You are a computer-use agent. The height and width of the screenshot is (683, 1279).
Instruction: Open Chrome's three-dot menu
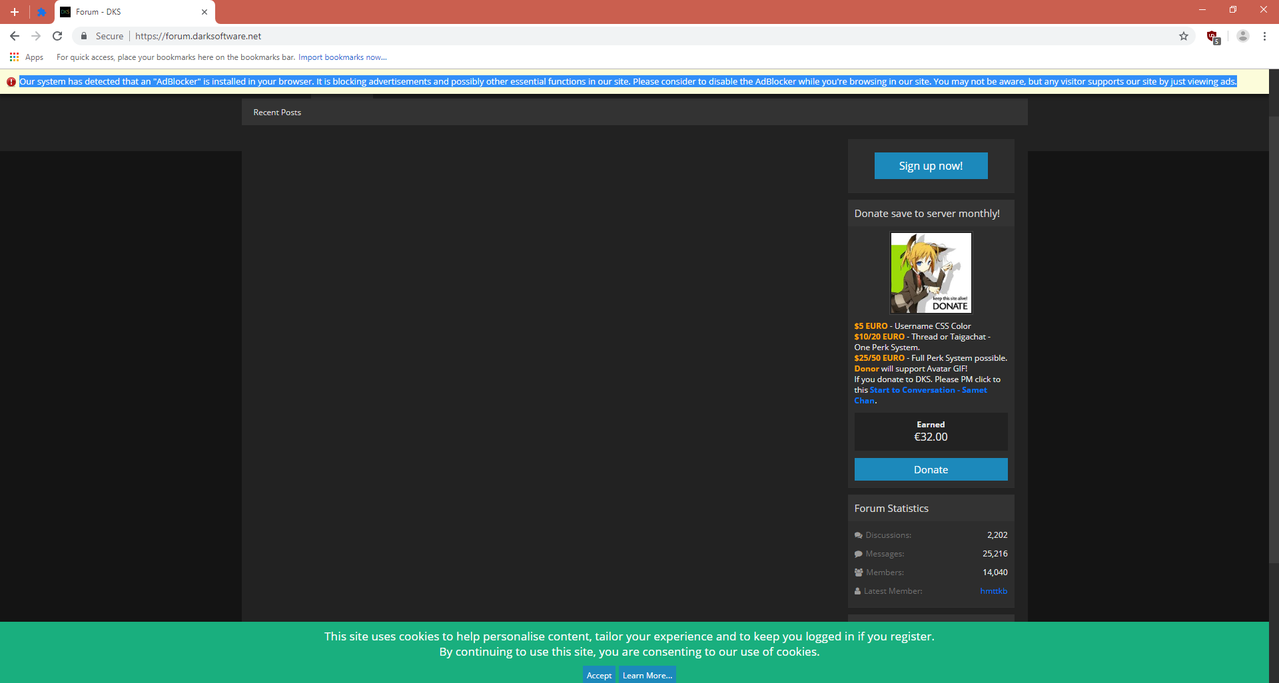point(1264,36)
